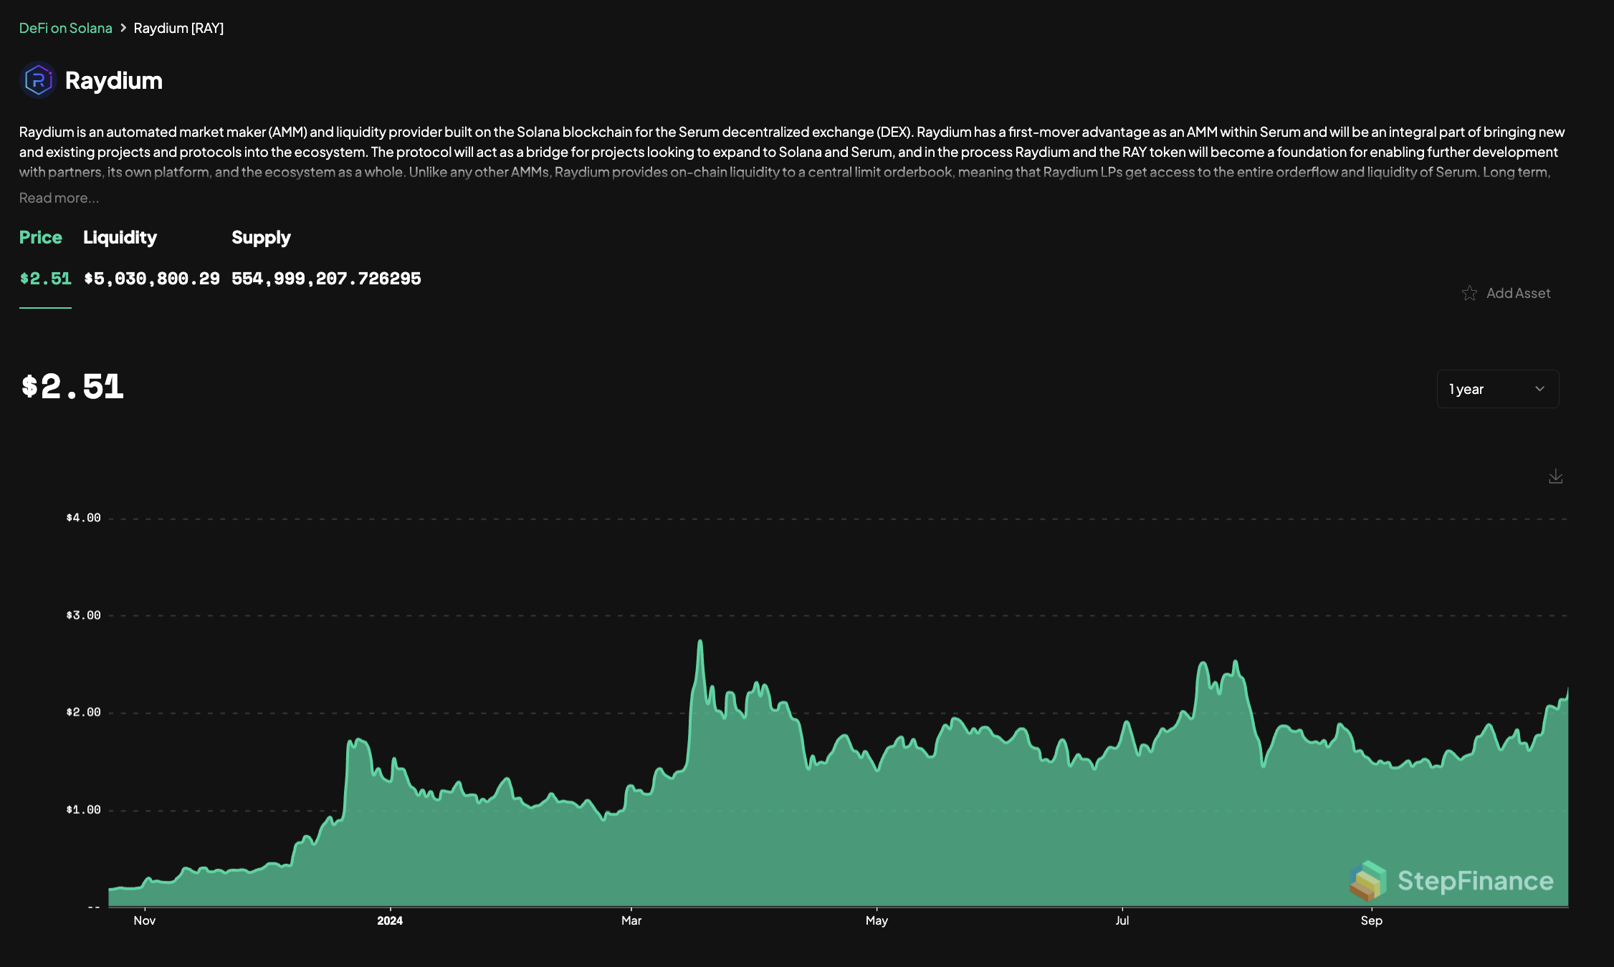The width and height of the screenshot is (1614, 967).
Task: Click the Sep marker on time axis
Action: click(1371, 920)
